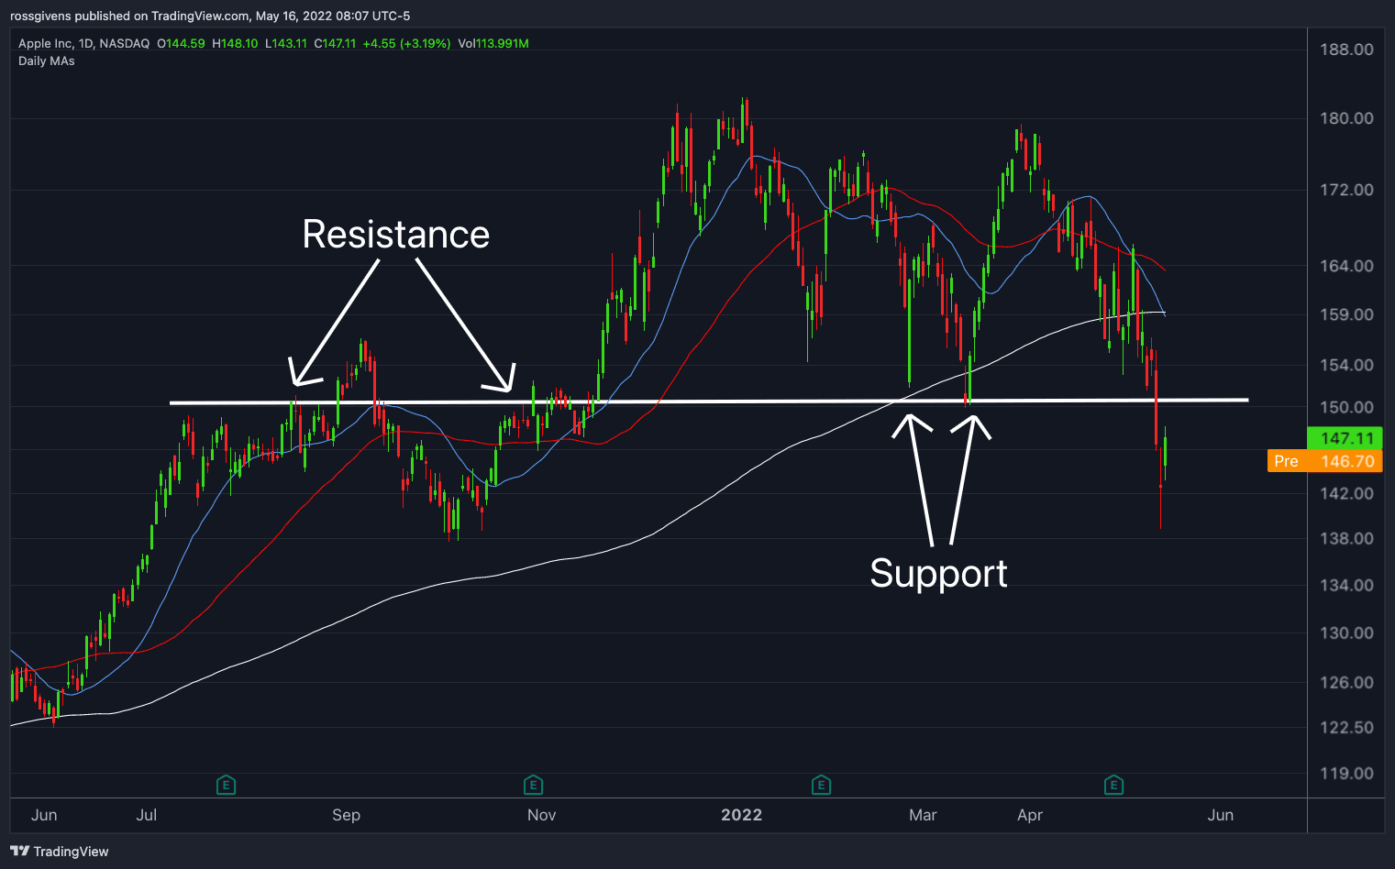Toggle visibility of the Daily MAs indicator
Screen dimensions: 1395x869
pyautogui.click(x=47, y=60)
